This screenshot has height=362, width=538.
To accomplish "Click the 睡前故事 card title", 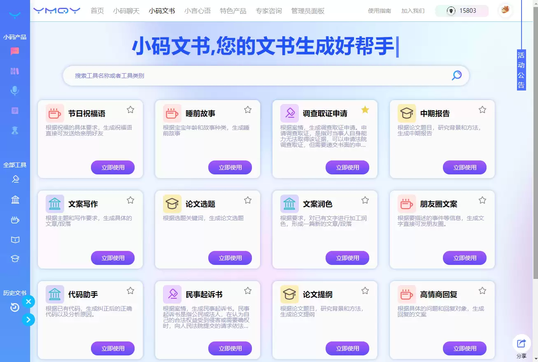I will [200, 114].
